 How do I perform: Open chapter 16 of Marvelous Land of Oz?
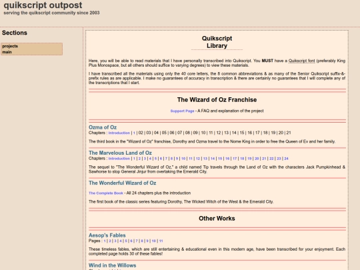pyautogui.click(x=227, y=159)
